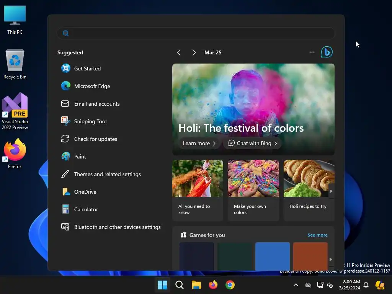Image resolution: width=392 pixels, height=294 pixels.
Task: Click See more for games
Action: click(x=317, y=235)
